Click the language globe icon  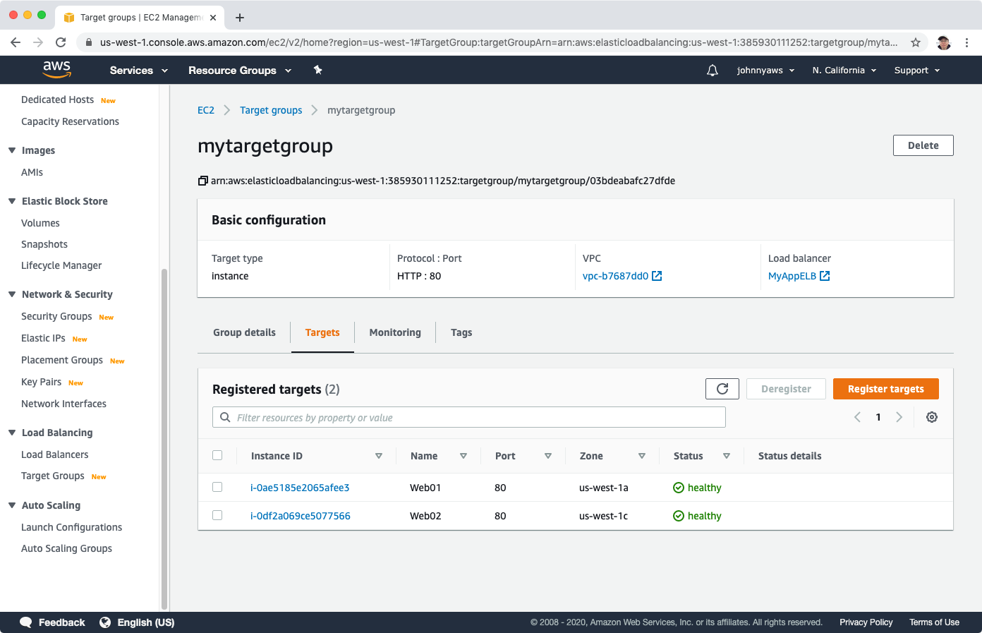click(x=105, y=622)
